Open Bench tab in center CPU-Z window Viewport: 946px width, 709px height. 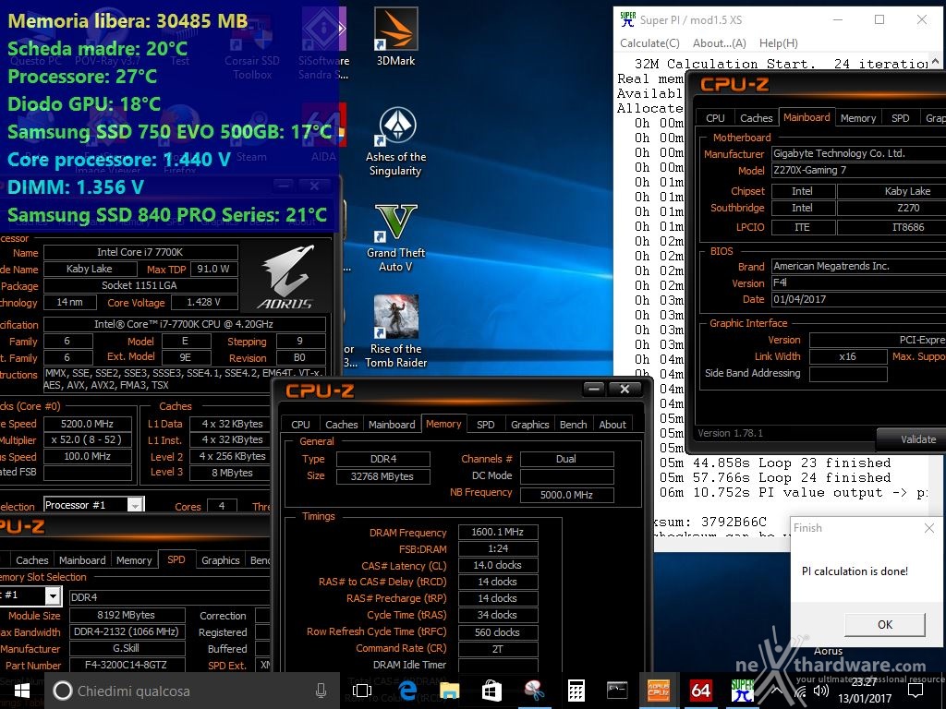573,425
